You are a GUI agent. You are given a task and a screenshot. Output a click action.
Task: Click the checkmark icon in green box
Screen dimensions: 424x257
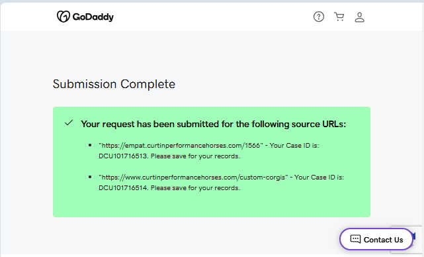tap(69, 123)
